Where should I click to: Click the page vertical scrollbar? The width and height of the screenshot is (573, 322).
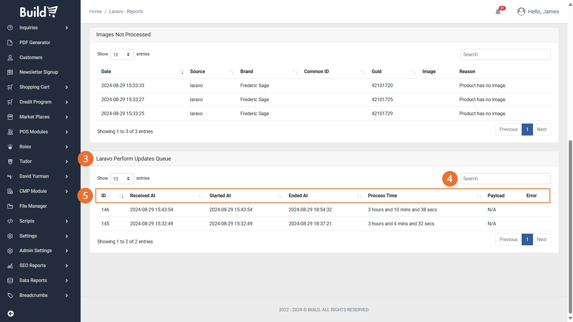(570, 226)
